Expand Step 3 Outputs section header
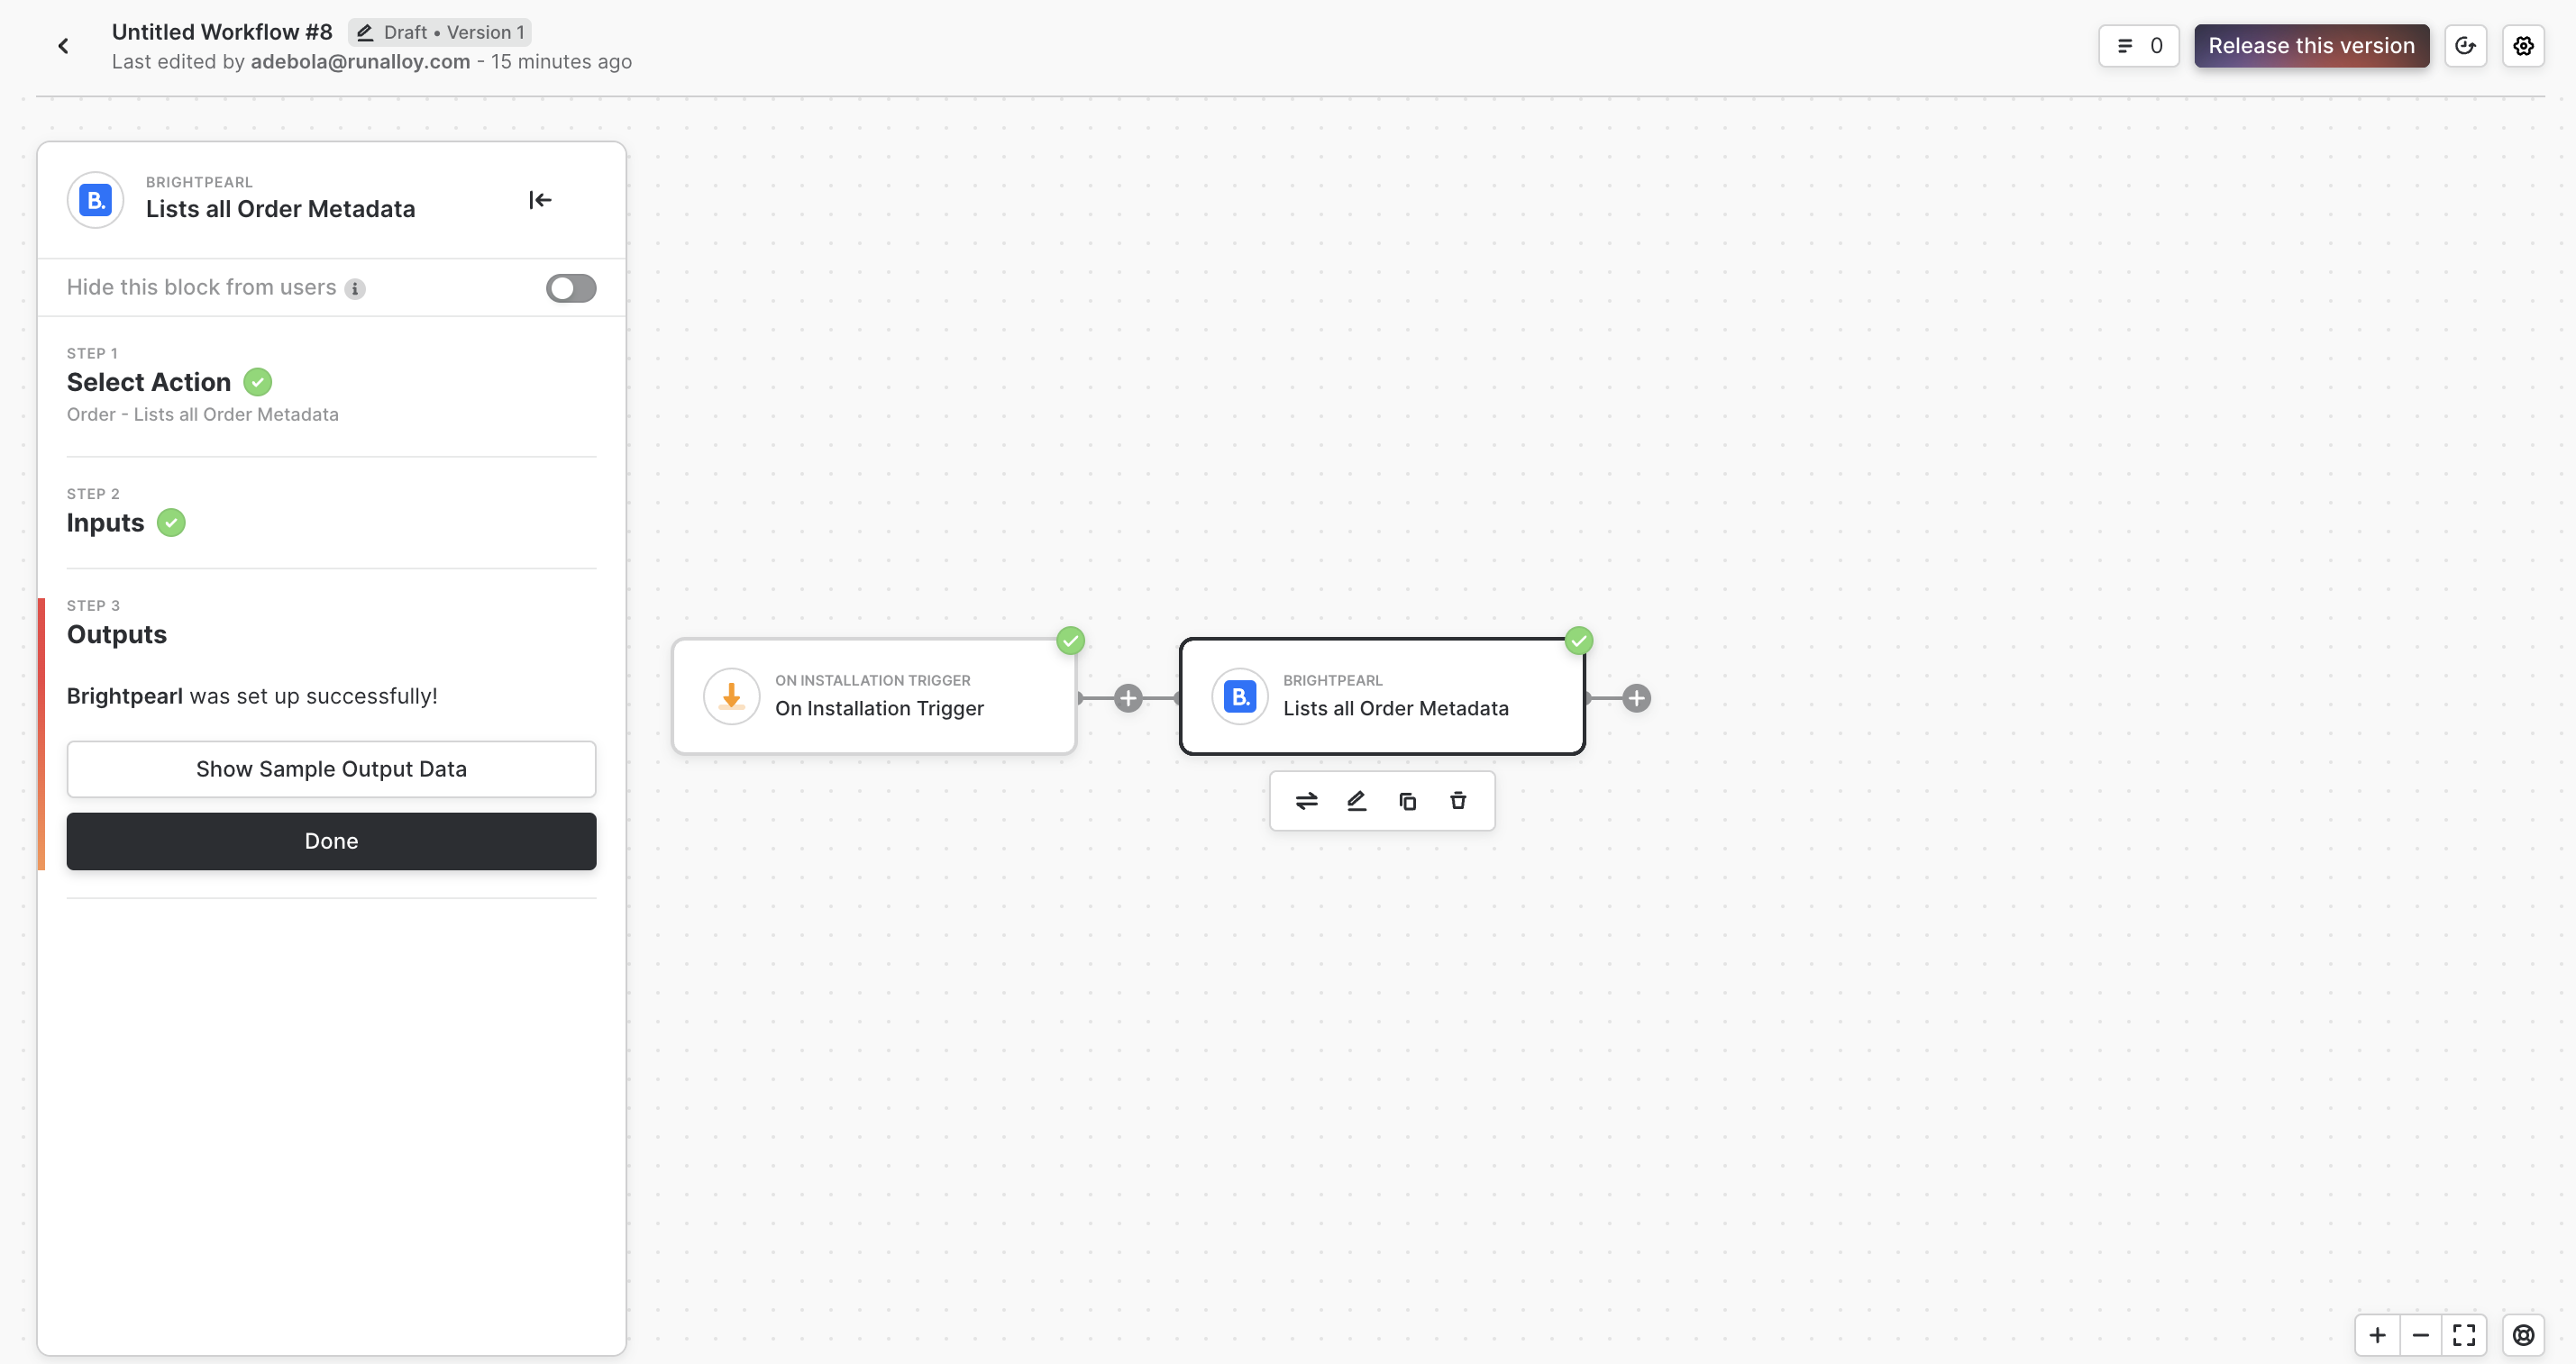The width and height of the screenshot is (2576, 1364). click(117, 634)
